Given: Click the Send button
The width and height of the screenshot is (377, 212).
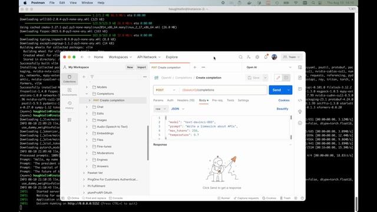Looking at the screenshot, I should pos(277,90).
